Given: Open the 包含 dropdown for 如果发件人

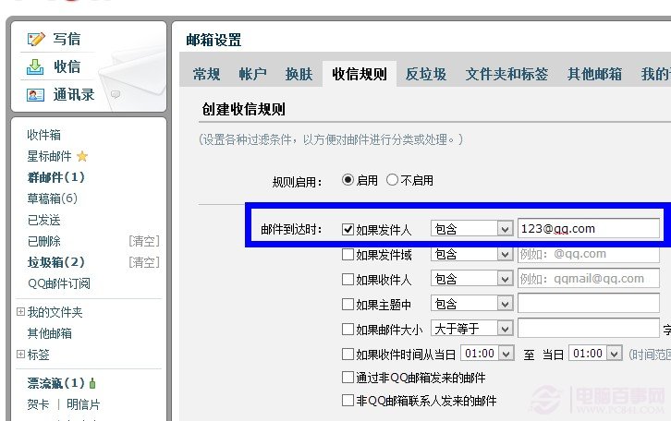Looking at the screenshot, I should 471,229.
